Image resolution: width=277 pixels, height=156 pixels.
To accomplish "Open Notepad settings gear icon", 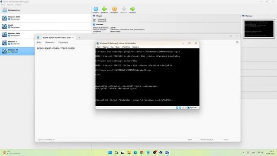I will tap(237, 42).
